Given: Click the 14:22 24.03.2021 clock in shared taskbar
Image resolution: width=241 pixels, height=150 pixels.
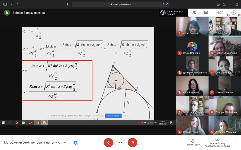Looking at the screenshot, I should [x=163, y=123].
